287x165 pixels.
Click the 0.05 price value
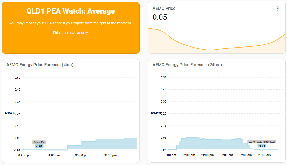[x=159, y=17]
